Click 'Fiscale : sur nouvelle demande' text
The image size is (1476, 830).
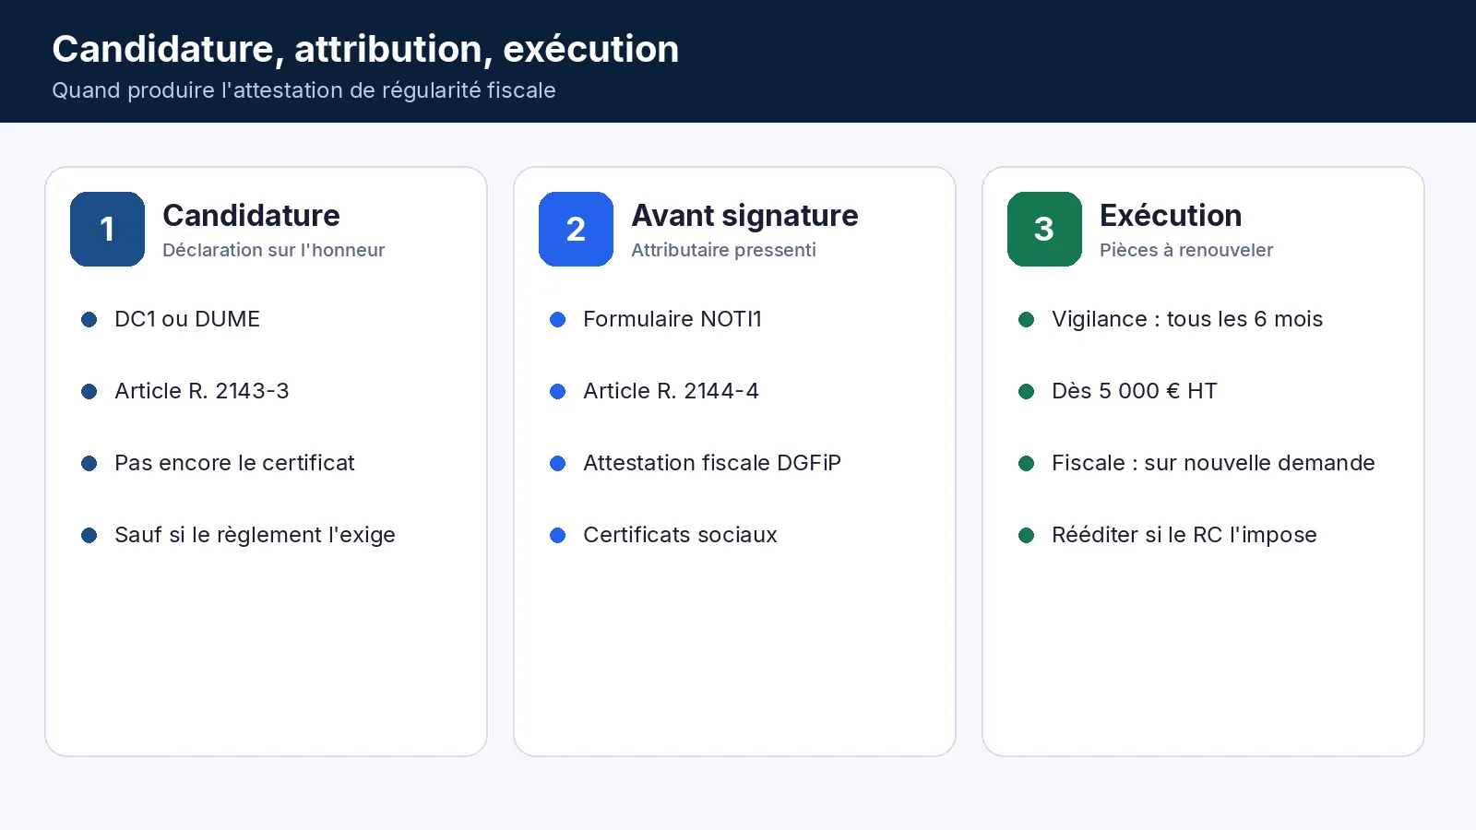click(x=1213, y=463)
